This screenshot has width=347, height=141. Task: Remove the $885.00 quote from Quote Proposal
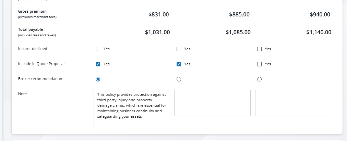tap(179, 64)
